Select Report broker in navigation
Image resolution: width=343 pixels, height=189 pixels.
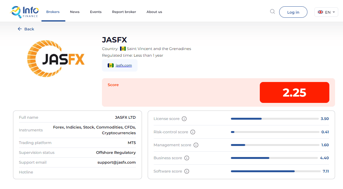[124, 12]
